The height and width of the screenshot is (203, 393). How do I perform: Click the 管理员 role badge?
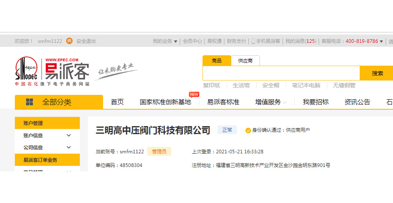tap(159, 151)
